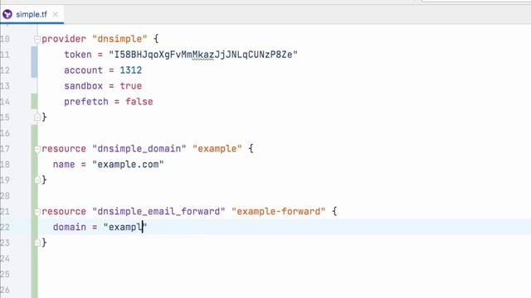
Task: Click the sandbox attribute keyword
Action: click(83, 86)
